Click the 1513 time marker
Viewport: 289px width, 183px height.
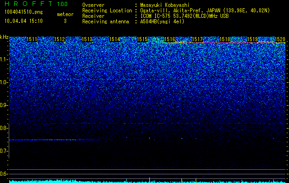[x=87, y=39]
